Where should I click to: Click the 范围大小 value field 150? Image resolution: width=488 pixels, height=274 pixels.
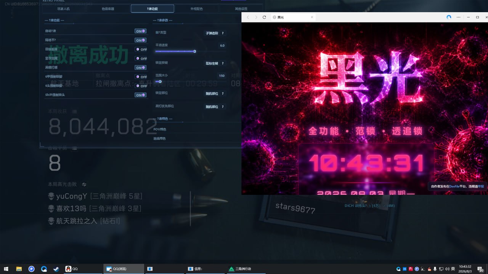tap(222, 76)
